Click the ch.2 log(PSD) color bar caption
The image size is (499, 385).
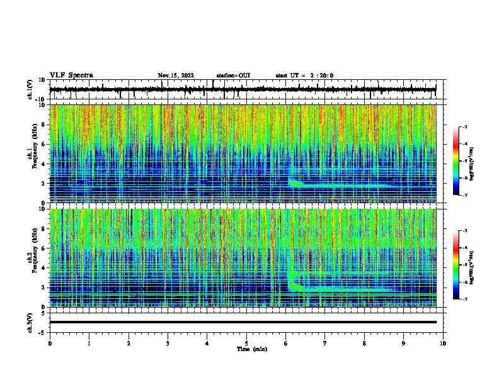pyautogui.click(x=472, y=268)
